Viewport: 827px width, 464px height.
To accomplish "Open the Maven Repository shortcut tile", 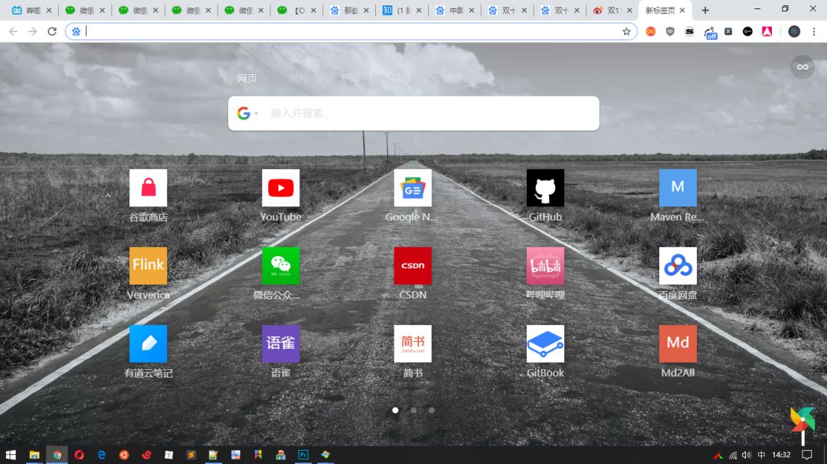I will [x=678, y=188].
